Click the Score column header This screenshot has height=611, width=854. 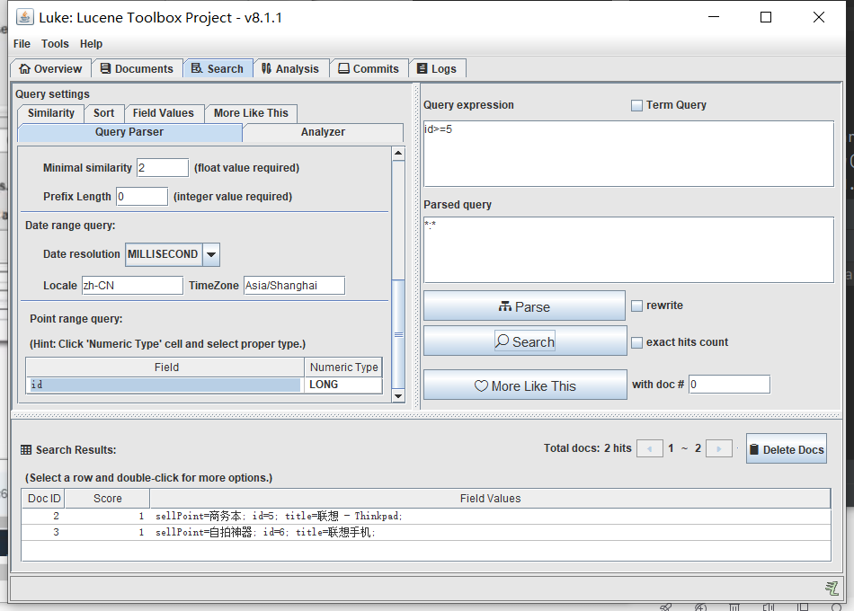[107, 499]
